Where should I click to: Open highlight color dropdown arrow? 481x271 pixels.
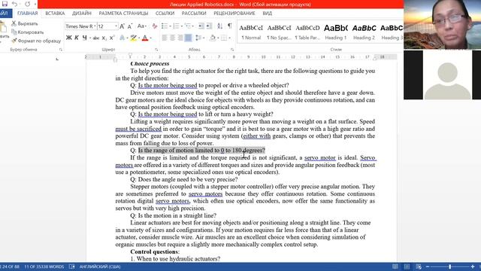click(138, 38)
